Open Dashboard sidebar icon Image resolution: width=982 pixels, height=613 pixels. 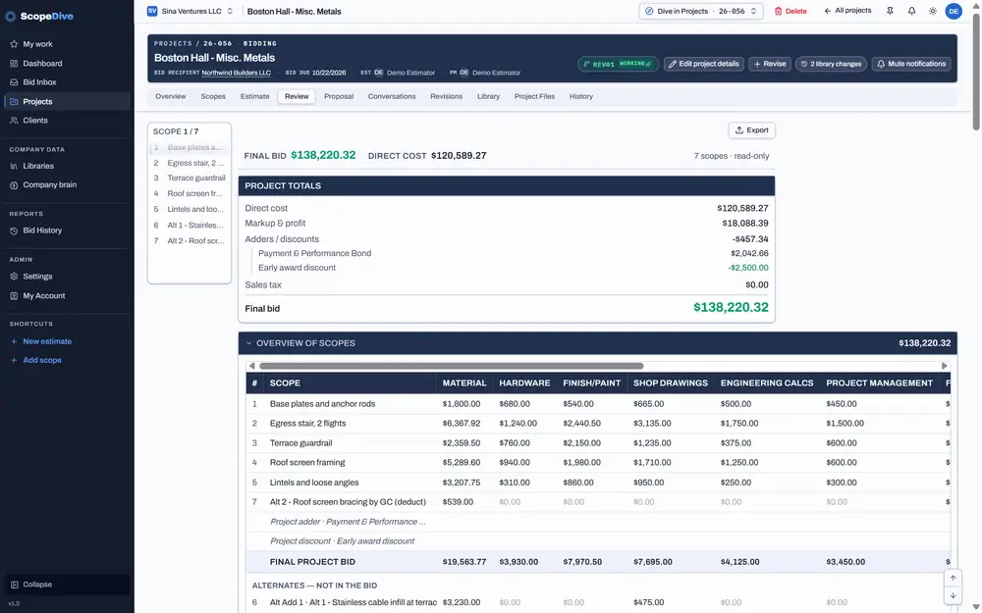14,63
